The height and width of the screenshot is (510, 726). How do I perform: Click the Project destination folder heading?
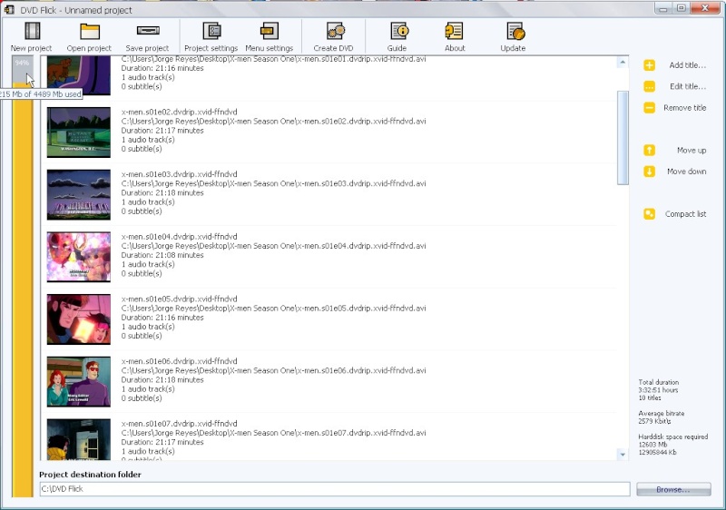pyautogui.click(x=90, y=475)
